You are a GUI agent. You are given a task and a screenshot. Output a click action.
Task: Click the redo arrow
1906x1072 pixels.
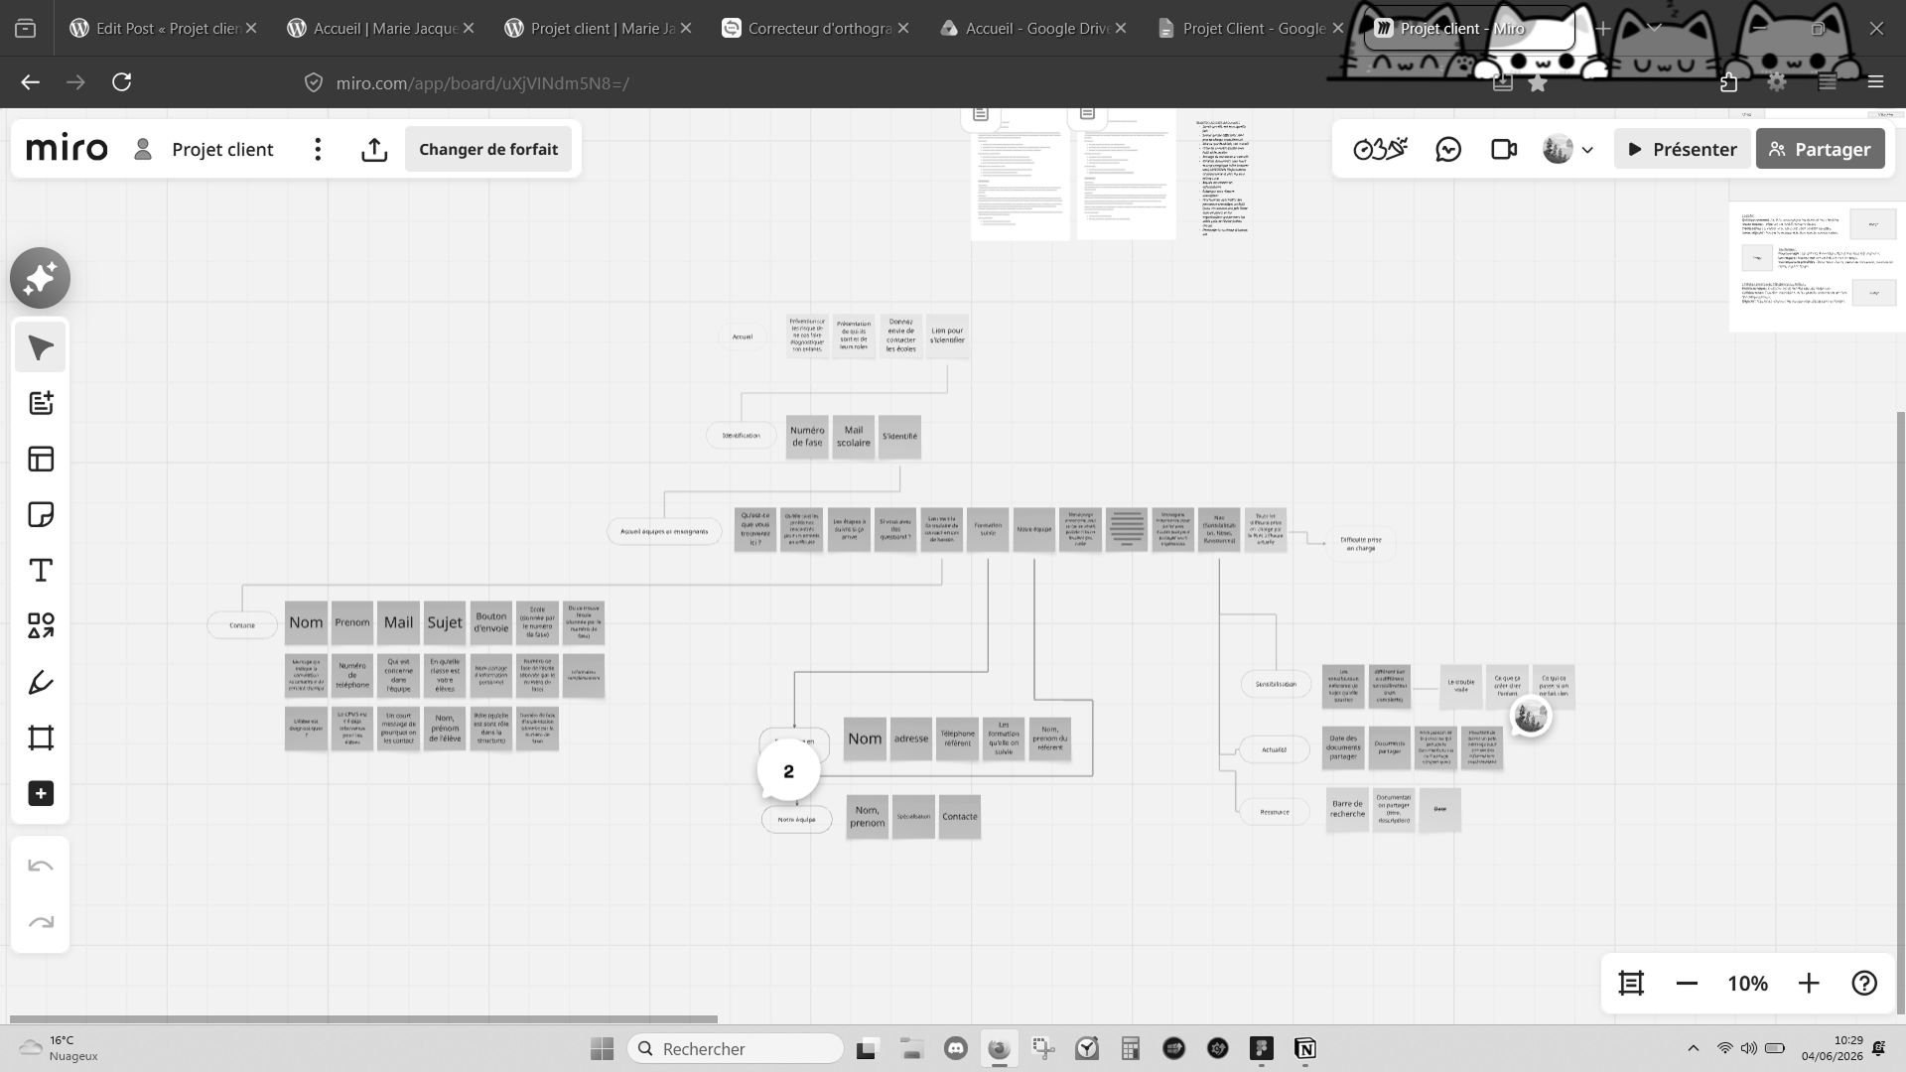pos(41,922)
